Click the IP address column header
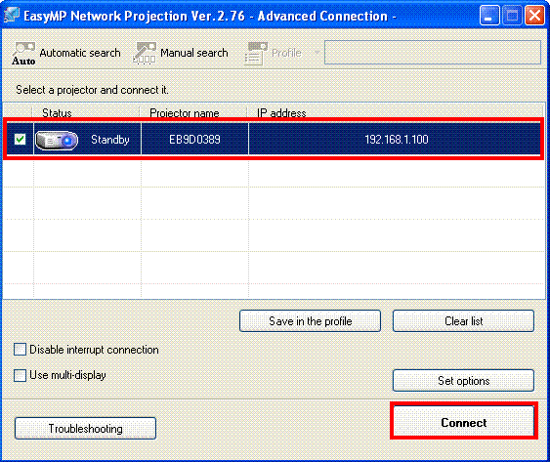The width and height of the screenshot is (550, 462). pos(396,112)
